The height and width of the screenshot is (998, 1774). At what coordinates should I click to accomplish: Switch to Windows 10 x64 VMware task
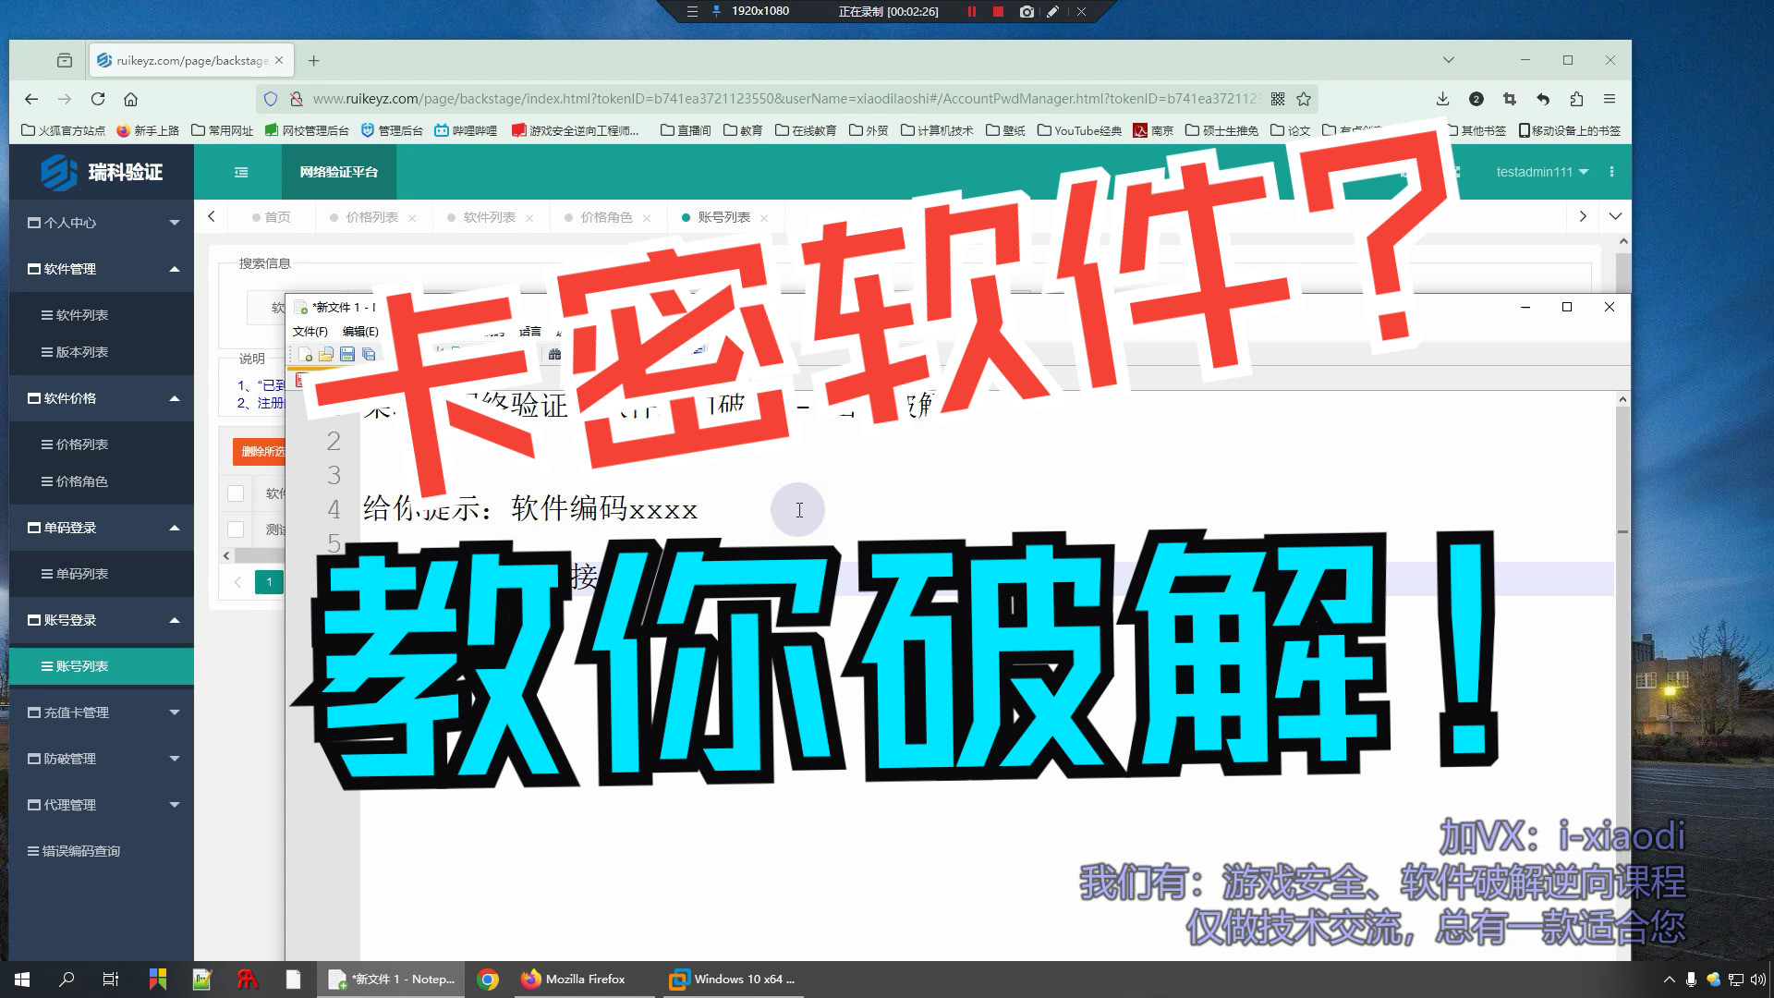point(733,980)
